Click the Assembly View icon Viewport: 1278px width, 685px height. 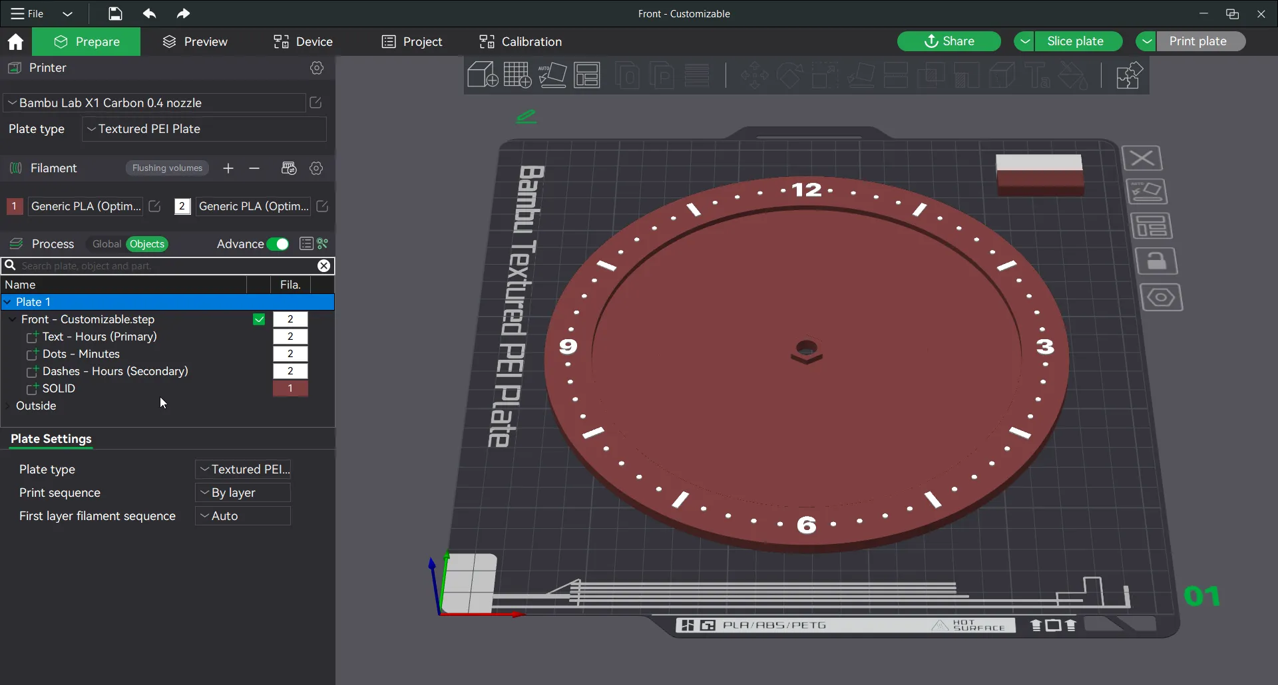tap(1129, 75)
